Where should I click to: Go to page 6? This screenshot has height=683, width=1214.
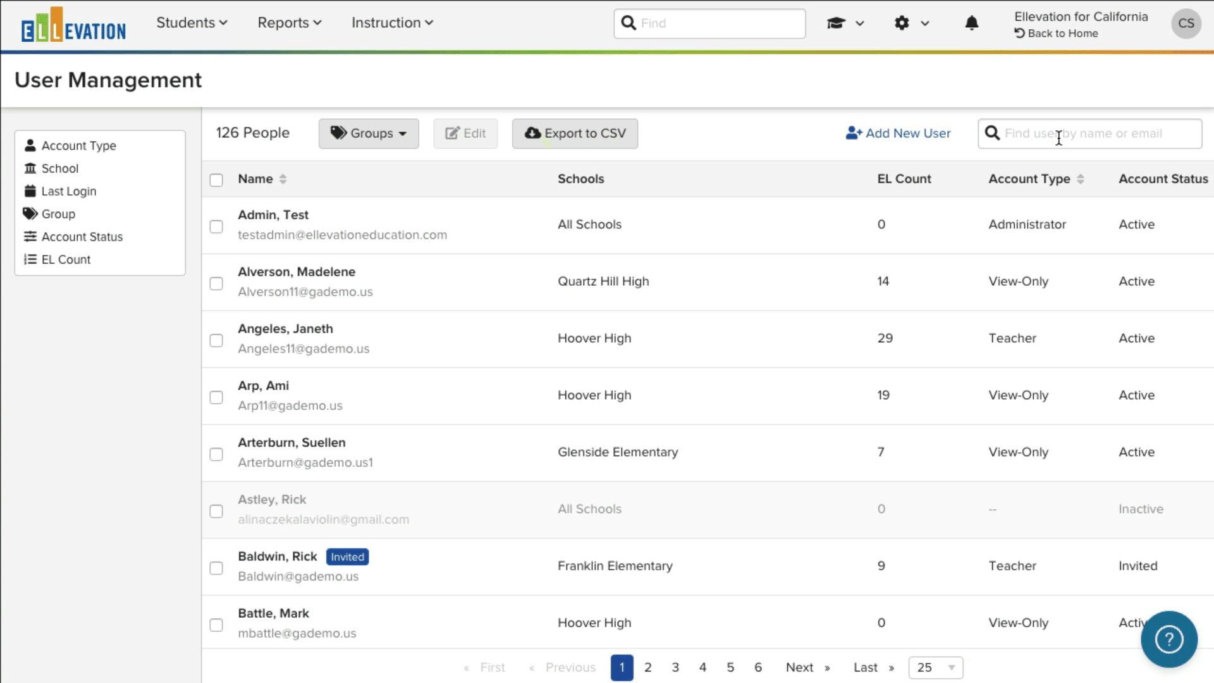pyautogui.click(x=758, y=667)
